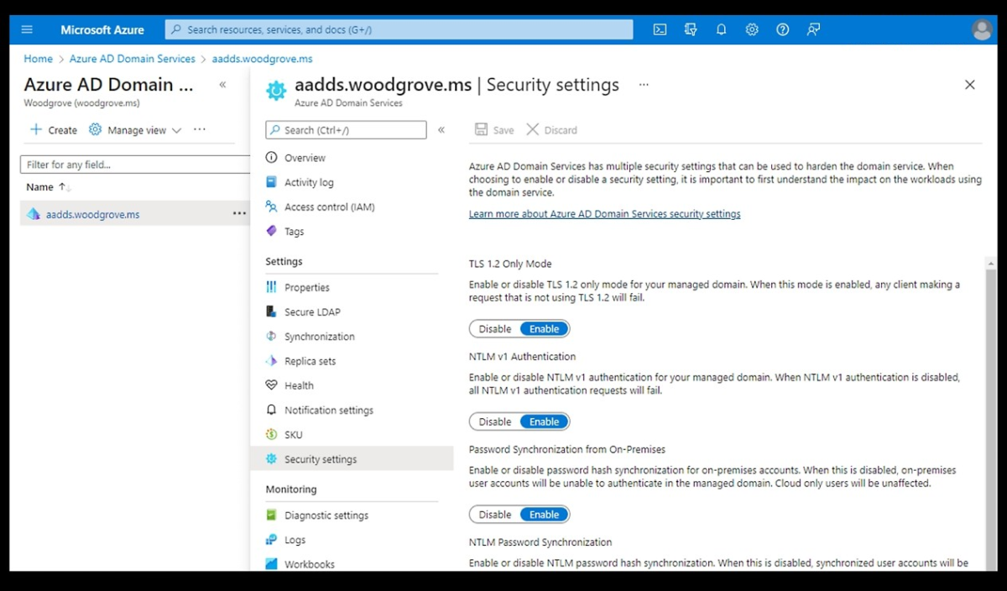Open the portal settings gear

tap(752, 29)
